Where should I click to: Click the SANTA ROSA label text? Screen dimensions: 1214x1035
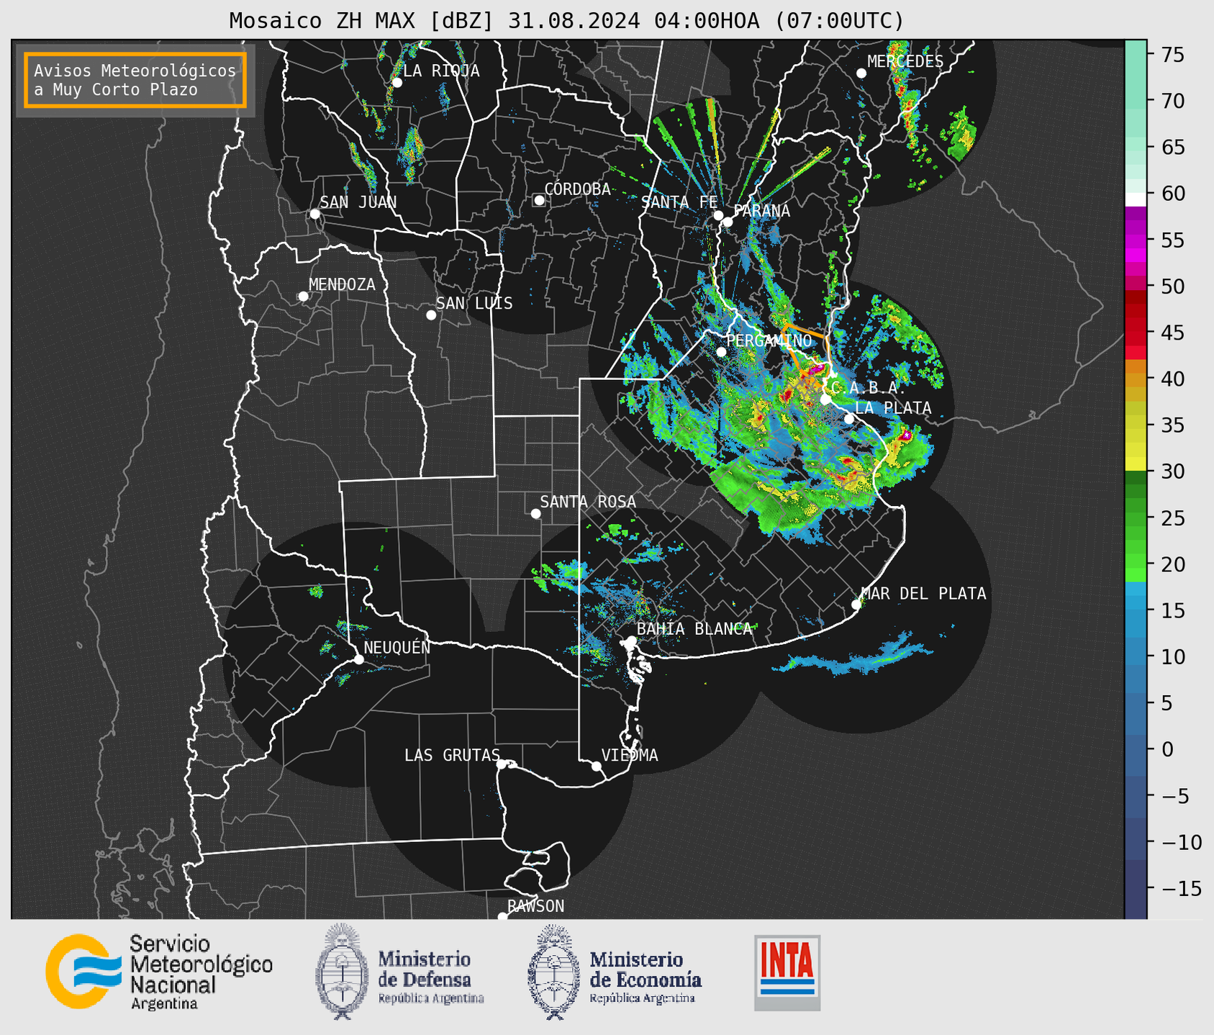point(588,502)
